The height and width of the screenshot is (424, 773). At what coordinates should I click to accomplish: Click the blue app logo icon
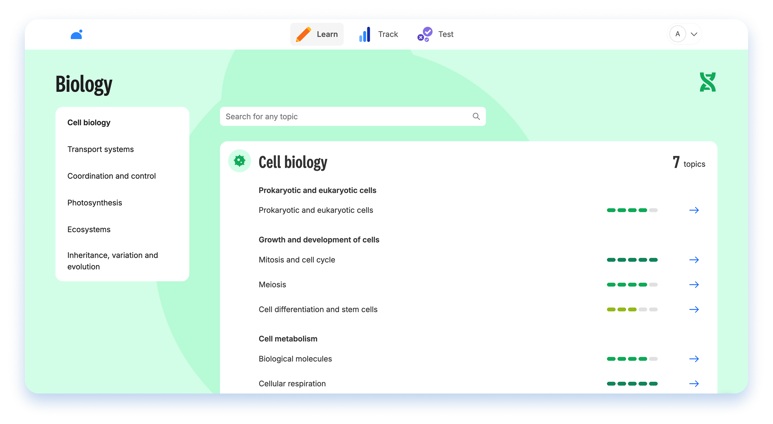pyautogui.click(x=77, y=34)
